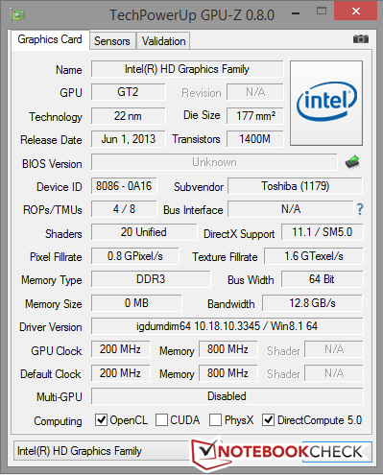Image resolution: width=383 pixels, height=475 pixels.
Task: Select the 22 nm Technology field
Action: tap(129, 116)
